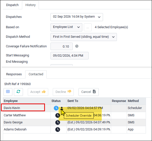This screenshot has height=141, width=152.
Task: Click estimated time 04:09:19 PM cell
Action: (x=89, y=129)
